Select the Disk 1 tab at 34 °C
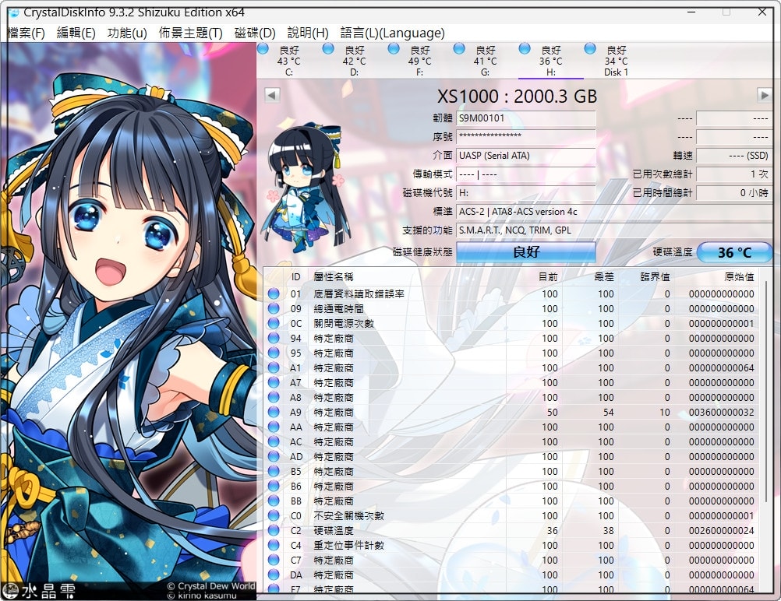The width and height of the screenshot is (781, 601). coord(616,61)
